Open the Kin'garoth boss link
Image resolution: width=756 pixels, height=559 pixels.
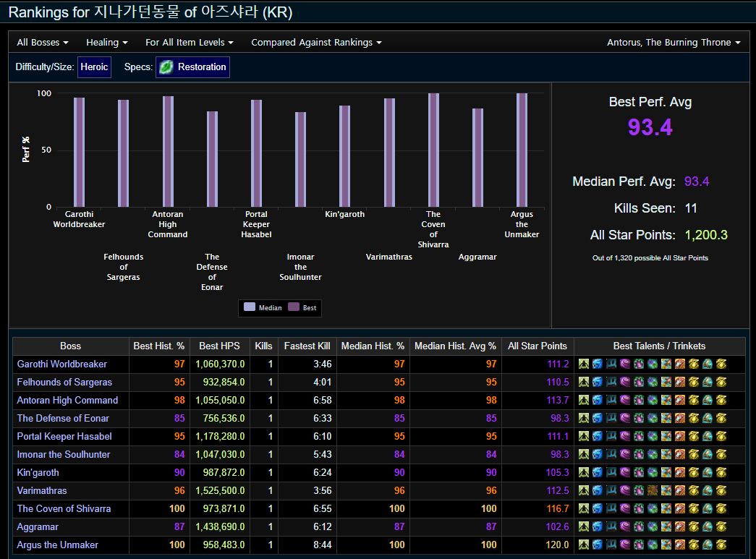tap(38, 472)
